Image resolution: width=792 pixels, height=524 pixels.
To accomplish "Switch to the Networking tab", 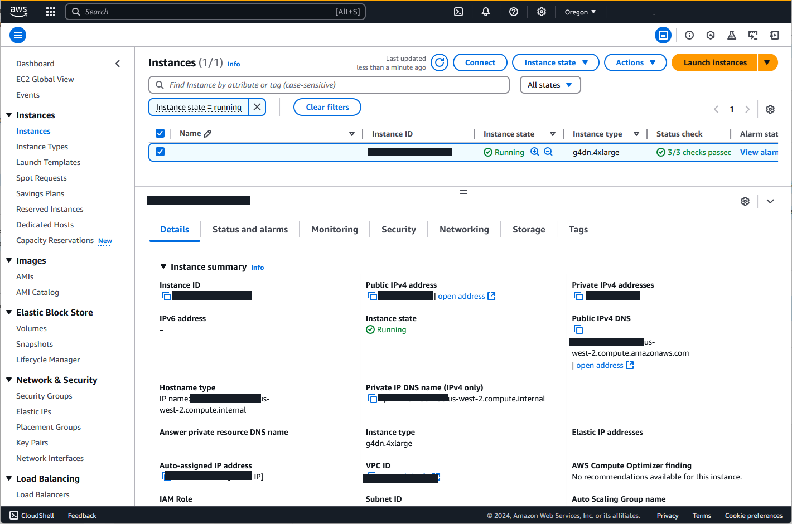I will coord(464,229).
